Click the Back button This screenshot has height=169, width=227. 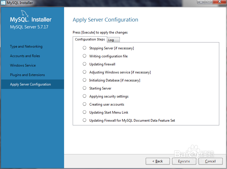coord(158,161)
